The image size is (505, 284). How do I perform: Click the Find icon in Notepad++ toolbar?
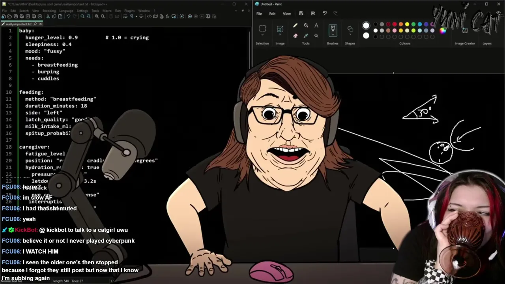[82, 16]
